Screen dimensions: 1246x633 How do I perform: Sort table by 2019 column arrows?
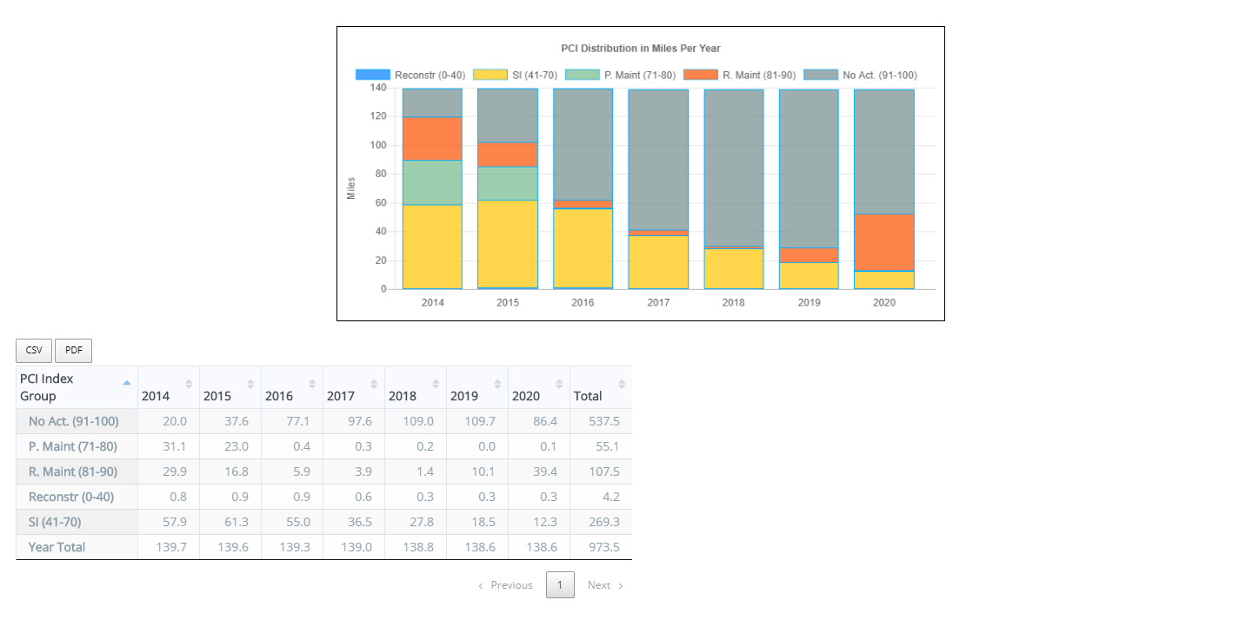pos(497,384)
